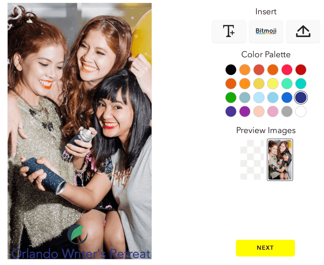Choose the magenta purple color swatch
Screen dimensions: 324x265
pos(245,111)
